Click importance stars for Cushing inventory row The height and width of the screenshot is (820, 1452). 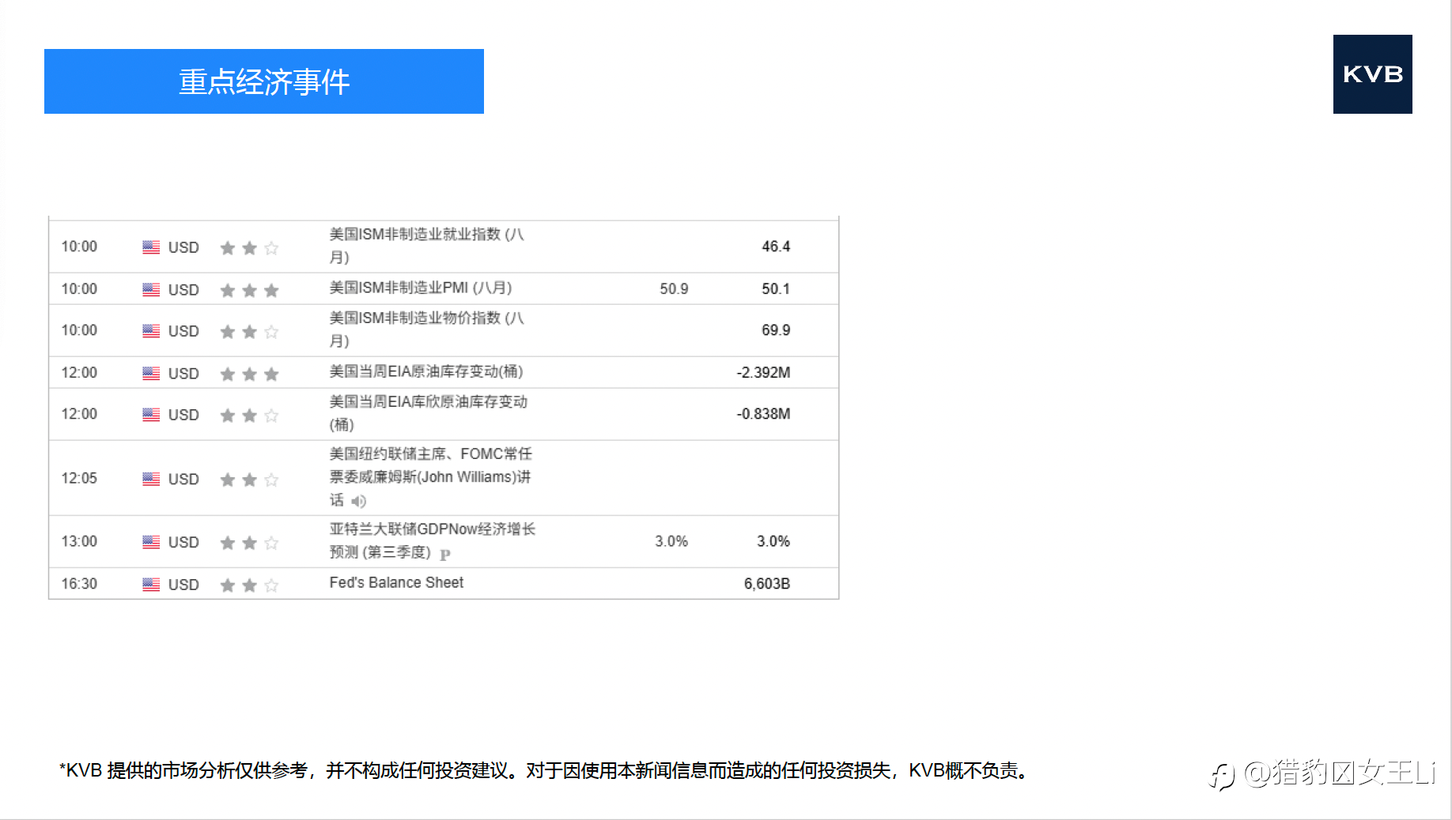249,416
